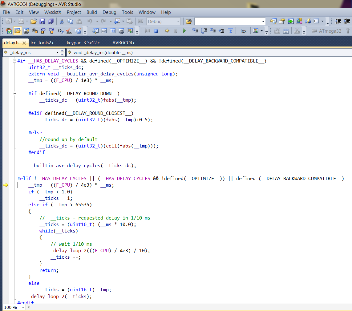Click the Step Out icon

[x=212, y=31]
